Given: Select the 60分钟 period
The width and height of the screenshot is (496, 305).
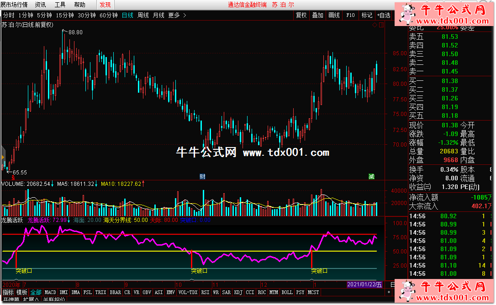Looking at the screenshot, I should pyautogui.click(x=109, y=15).
